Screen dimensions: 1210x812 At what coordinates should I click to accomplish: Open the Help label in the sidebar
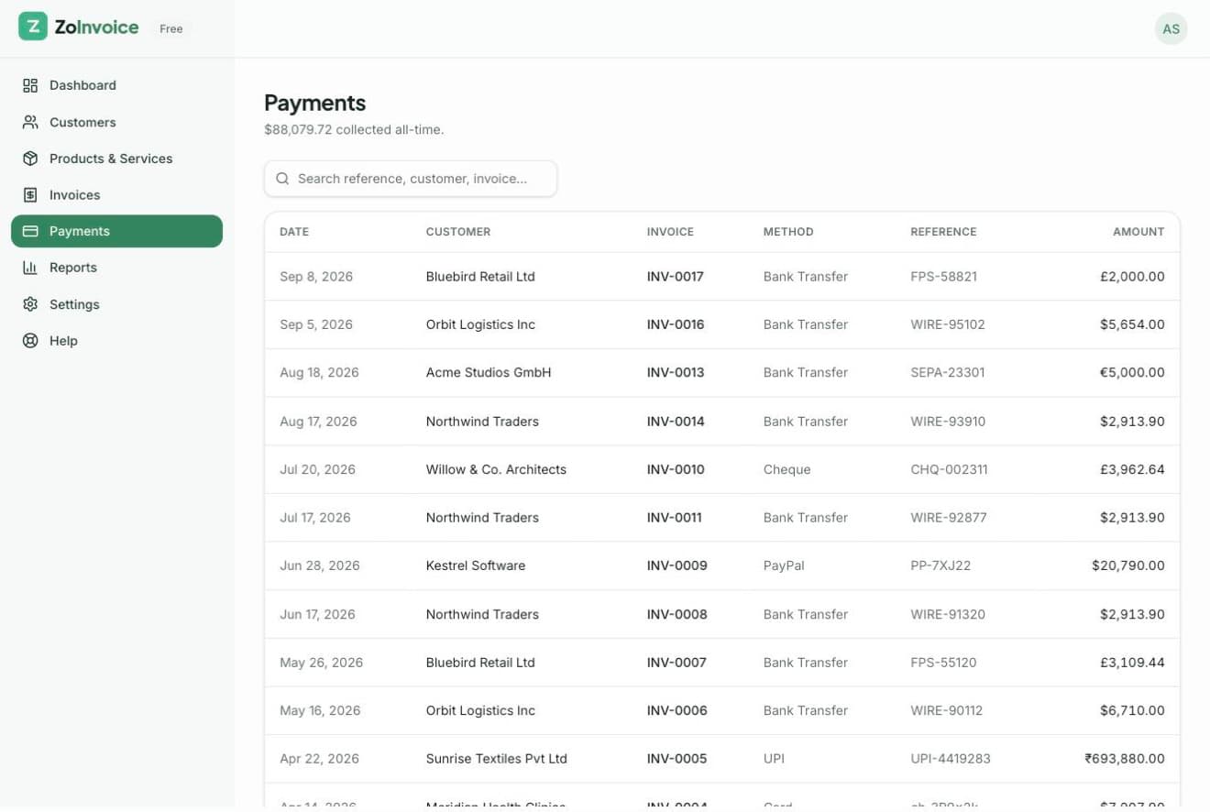click(x=63, y=341)
